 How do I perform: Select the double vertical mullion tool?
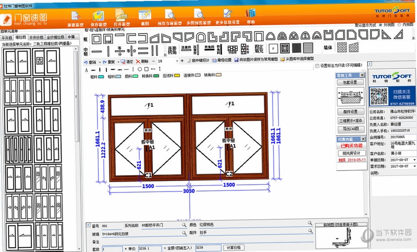tap(155, 50)
